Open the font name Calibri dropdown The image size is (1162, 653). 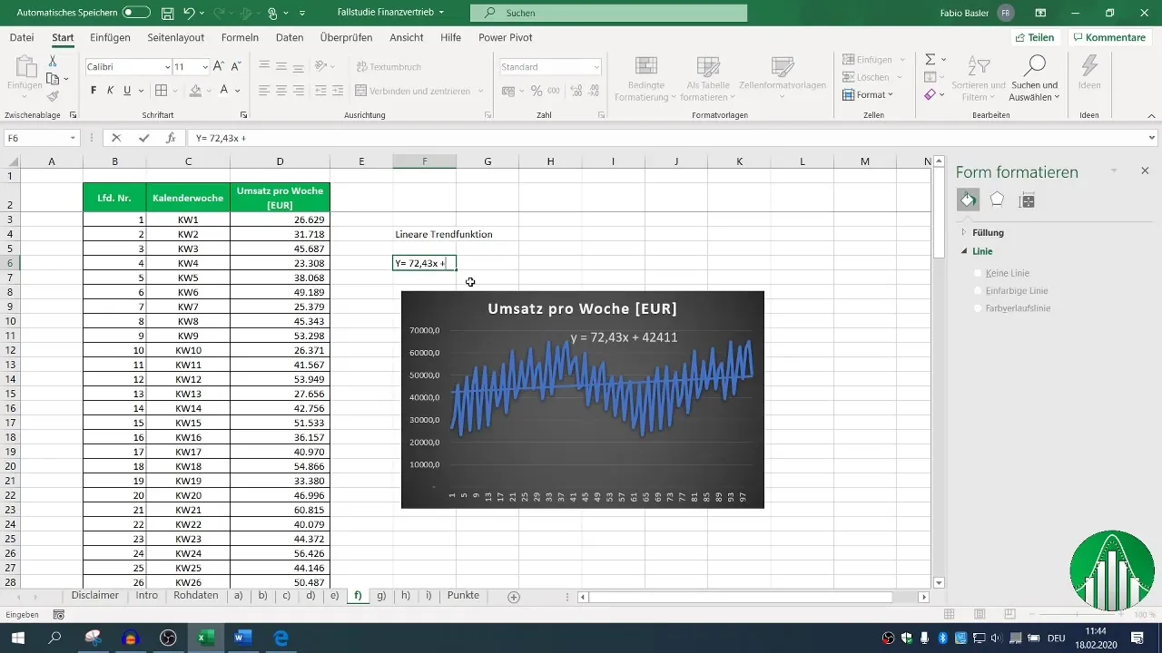168,67
